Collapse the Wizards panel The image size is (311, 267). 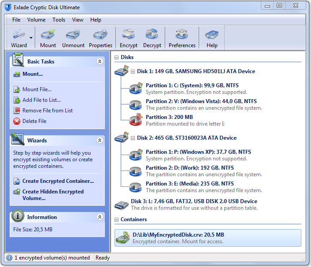point(100,141)
